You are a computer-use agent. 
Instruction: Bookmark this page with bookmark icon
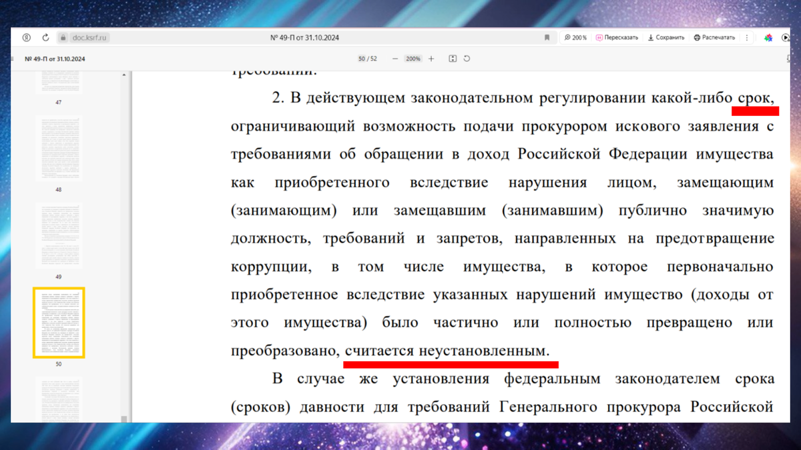pos(547,38)
